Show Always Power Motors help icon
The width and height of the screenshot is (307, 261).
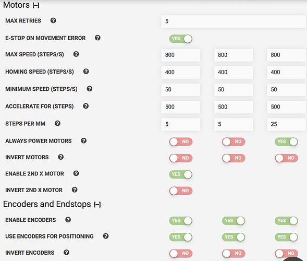click(x=83, y=140)
